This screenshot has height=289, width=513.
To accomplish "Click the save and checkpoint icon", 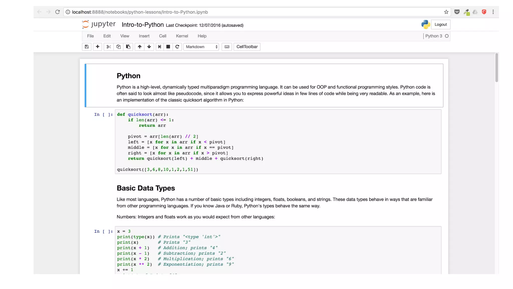I will 87,47.
